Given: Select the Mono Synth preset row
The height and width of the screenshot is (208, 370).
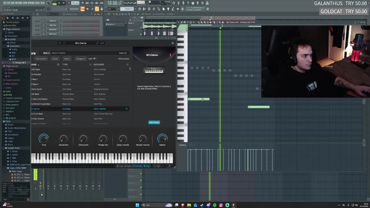Looking at the screenshot, I should (80, 89).
